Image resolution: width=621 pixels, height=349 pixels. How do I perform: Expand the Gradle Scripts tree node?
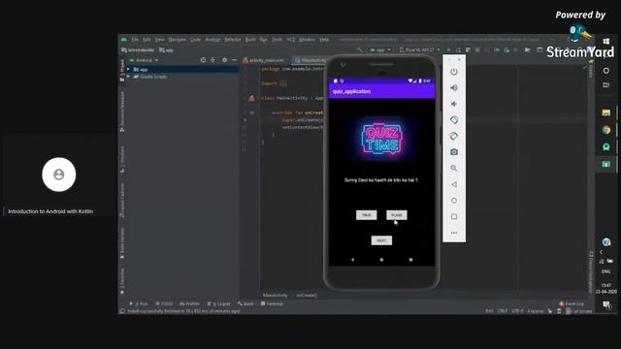128,77
